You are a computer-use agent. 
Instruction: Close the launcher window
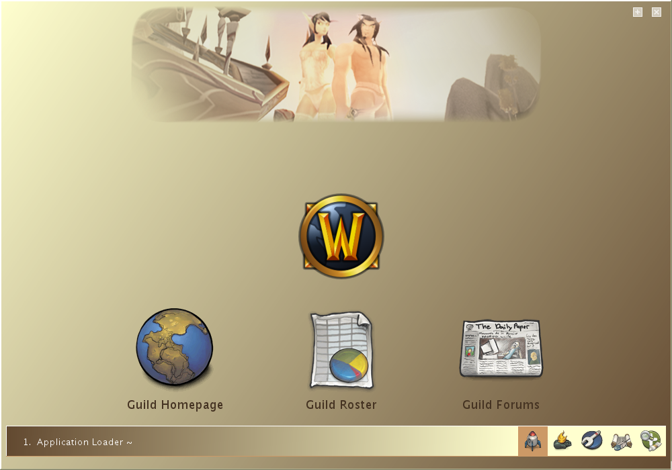click(x=657, y=12)
